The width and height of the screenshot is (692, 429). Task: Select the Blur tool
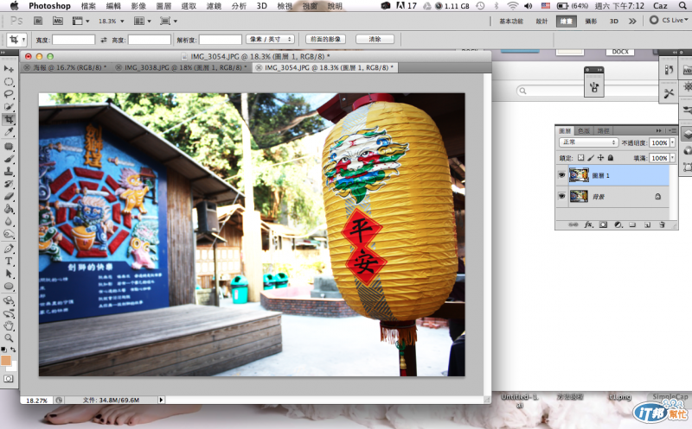tap(9, 222)
